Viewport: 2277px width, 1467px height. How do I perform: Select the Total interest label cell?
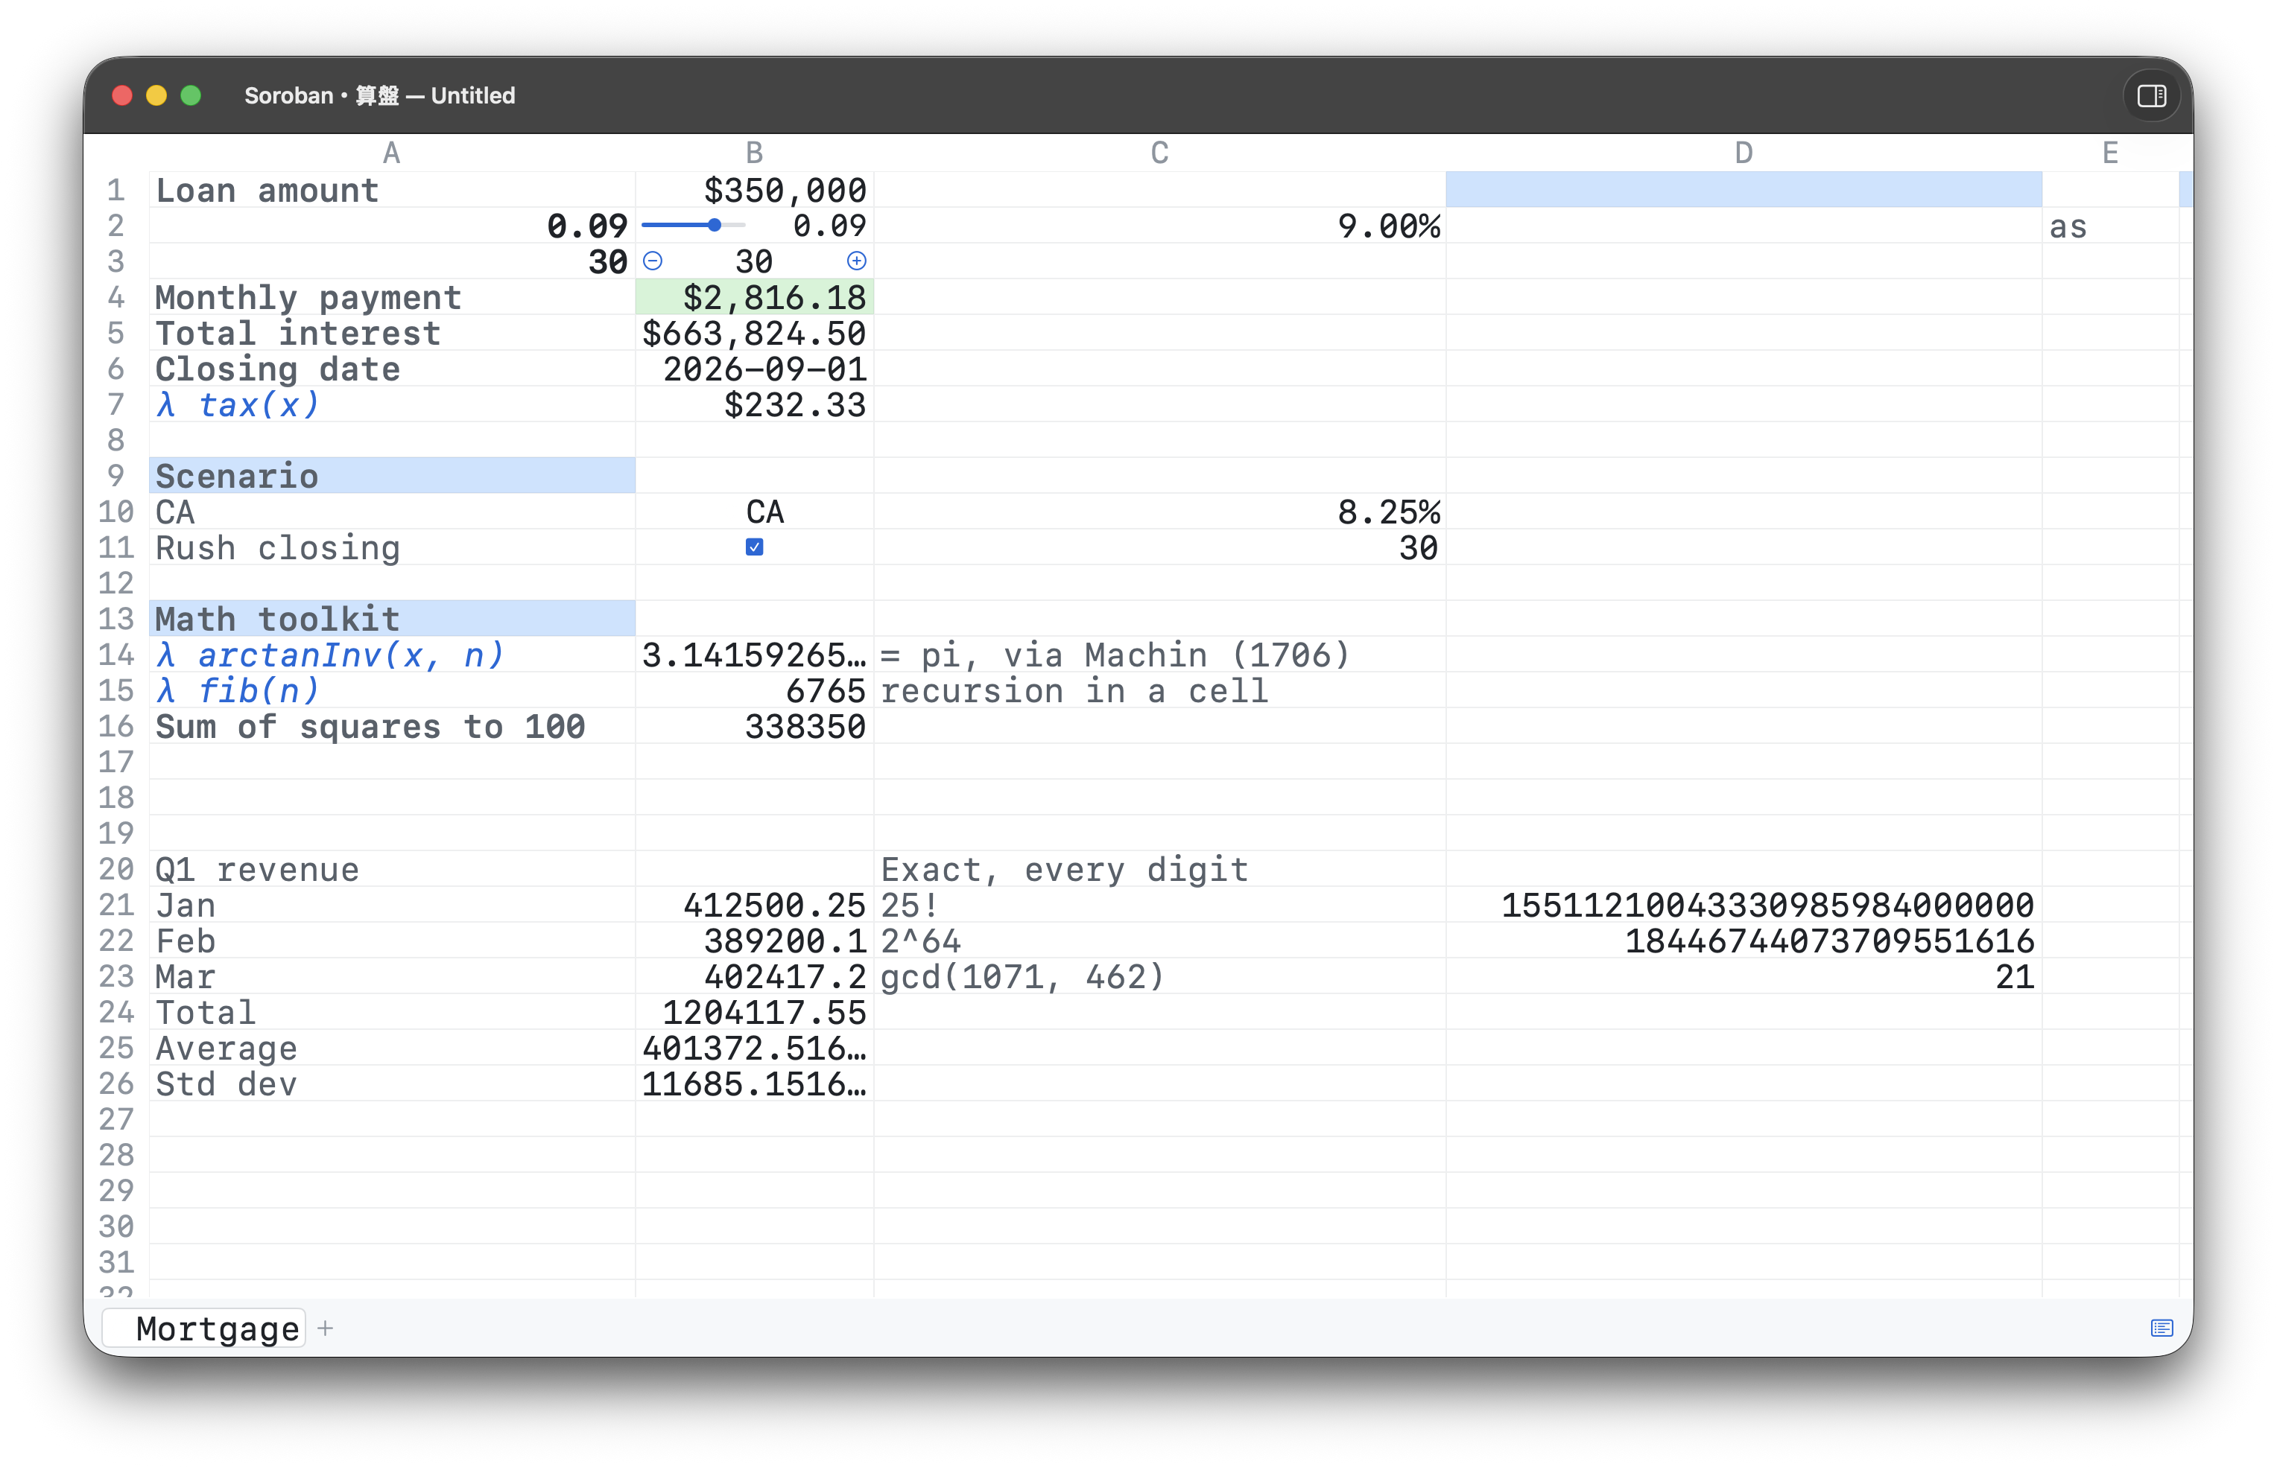[x=392, y=332]
